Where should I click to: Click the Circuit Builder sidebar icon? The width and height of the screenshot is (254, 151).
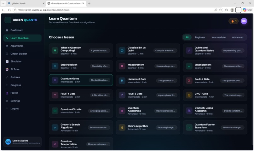[7, 54]
